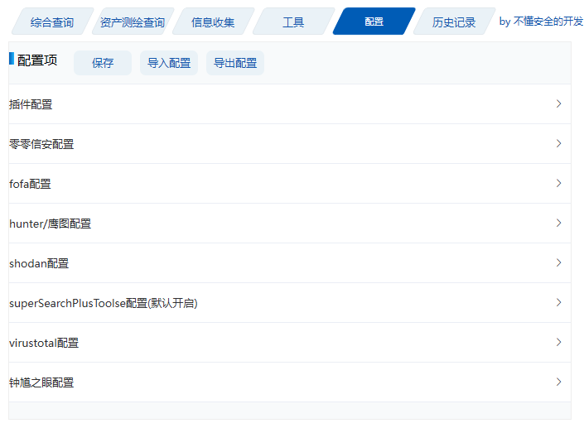Select the fofa配置 row label

(31, 184)
